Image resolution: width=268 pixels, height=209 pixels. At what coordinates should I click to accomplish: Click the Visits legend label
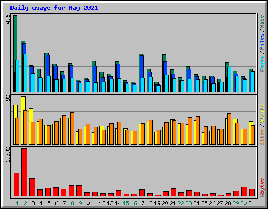point(262,114)
